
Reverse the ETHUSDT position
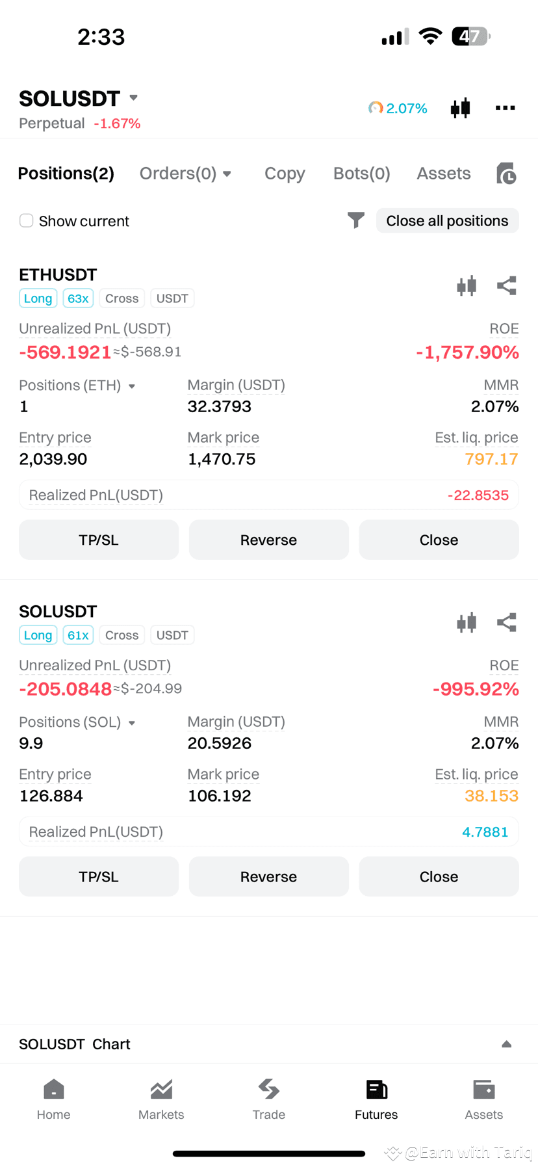click(x=268, y=540)
